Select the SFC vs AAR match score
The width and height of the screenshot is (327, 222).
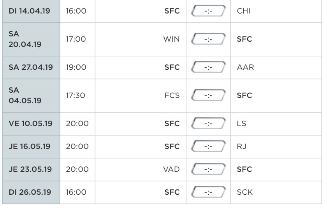[208, 67]
